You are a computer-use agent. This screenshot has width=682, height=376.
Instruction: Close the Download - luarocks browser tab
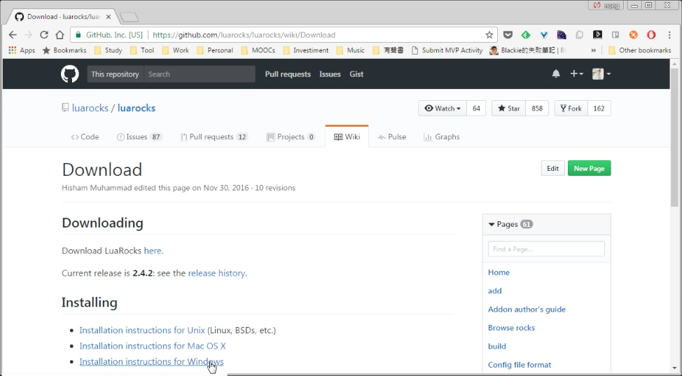pos(109,17)
